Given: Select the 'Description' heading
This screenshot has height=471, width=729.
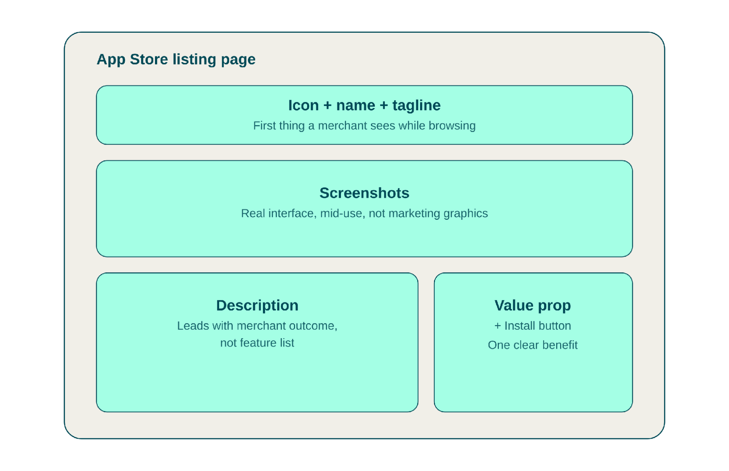Looking at the screenshot, I should (x=257, y=305).
